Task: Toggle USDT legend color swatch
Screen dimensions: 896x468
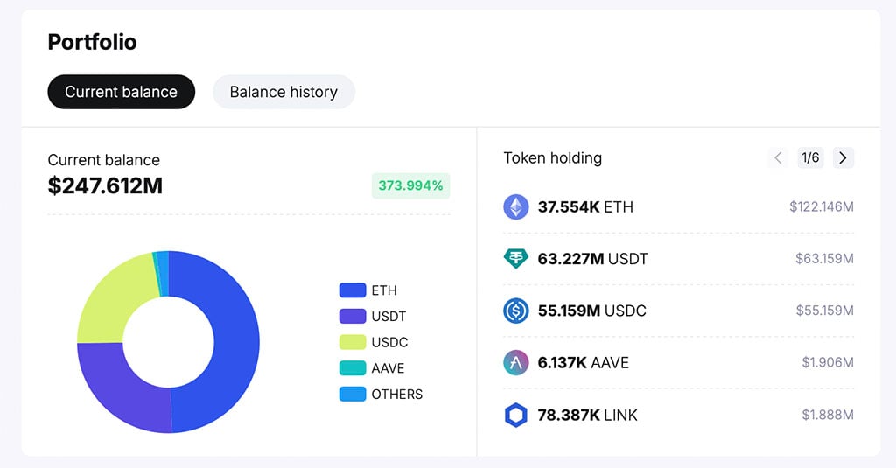Action: point(352,316)
